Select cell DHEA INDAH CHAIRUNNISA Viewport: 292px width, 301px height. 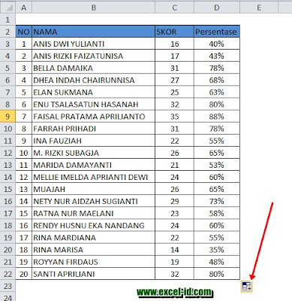(x=93, y=81)
